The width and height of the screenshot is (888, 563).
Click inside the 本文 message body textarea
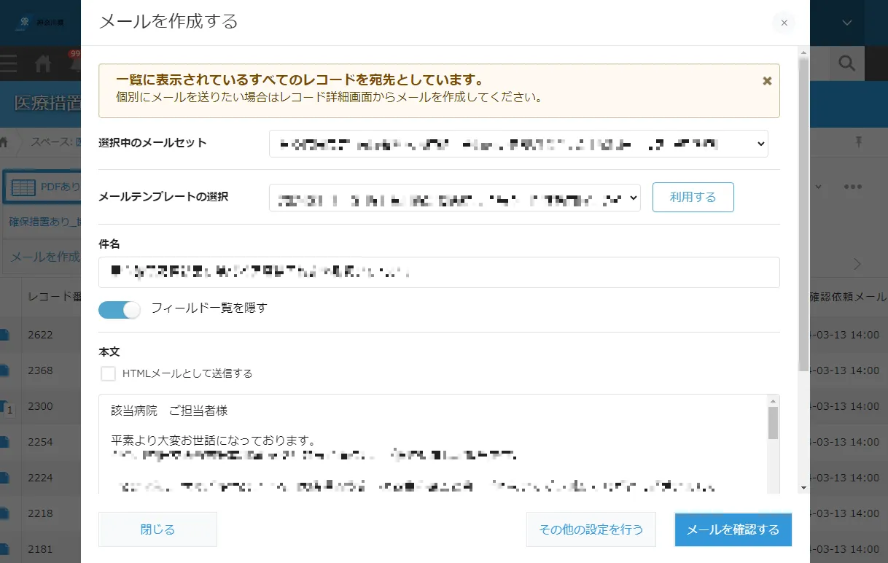(433, 444)
